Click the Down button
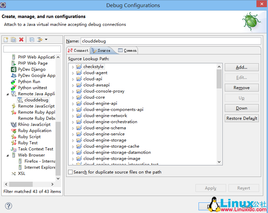The width and height of the screenshot is (268, 213). (241, 108)
